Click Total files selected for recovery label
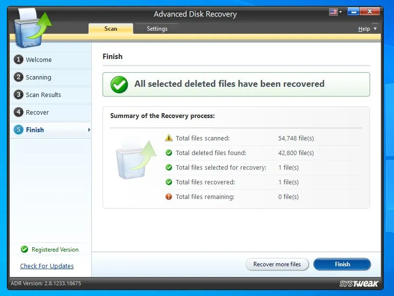Viewport: 394px width, 296px height. coord(221,167)
